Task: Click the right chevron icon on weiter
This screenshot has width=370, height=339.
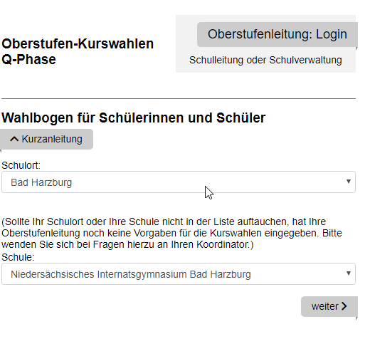Action: [344, 306]
